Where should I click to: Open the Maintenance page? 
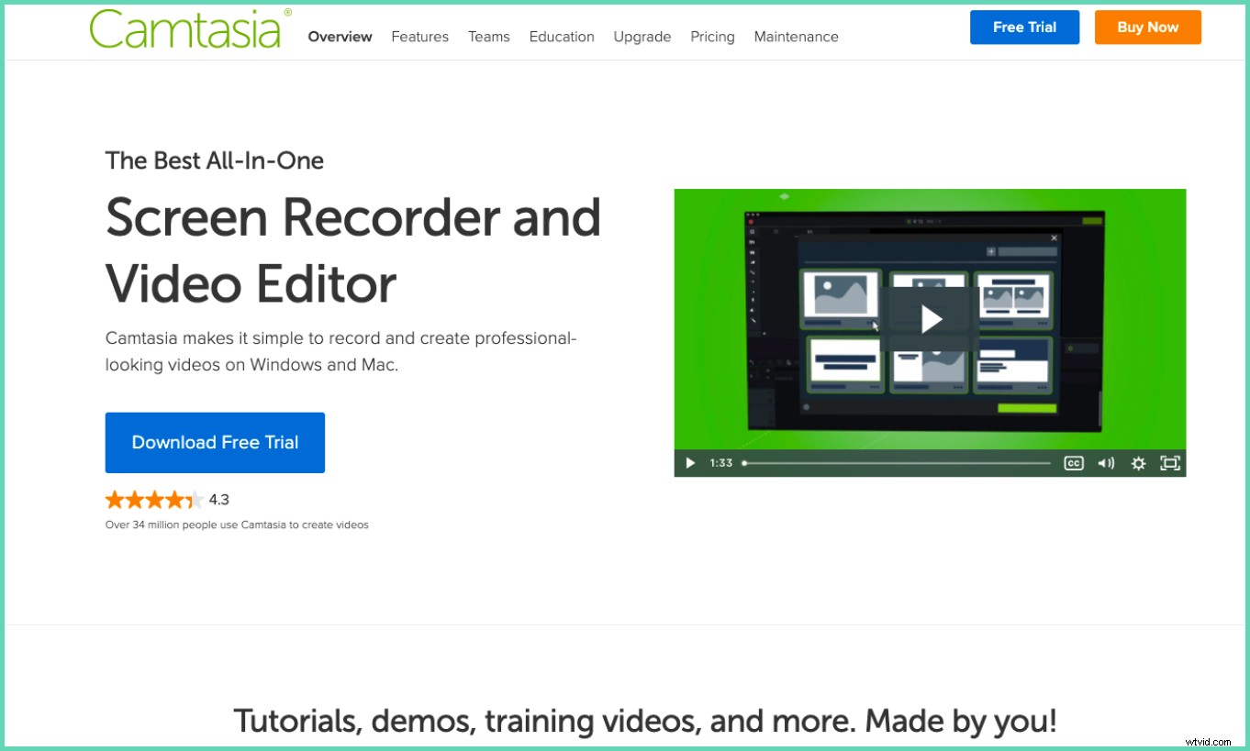[x=796, y=37]
